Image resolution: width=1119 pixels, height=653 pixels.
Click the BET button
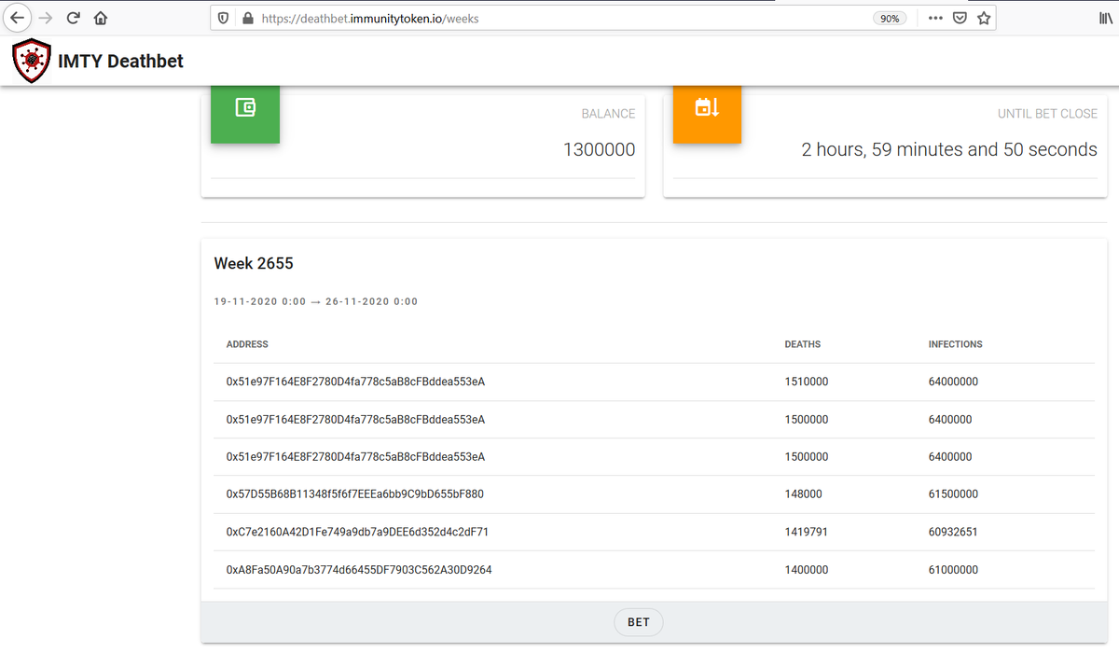(639, 622)
